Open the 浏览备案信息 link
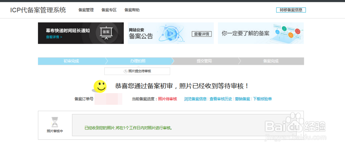Image resolution: width=345 pixels, height=149 pixels. pyautogui.click(x=195, y=99)
